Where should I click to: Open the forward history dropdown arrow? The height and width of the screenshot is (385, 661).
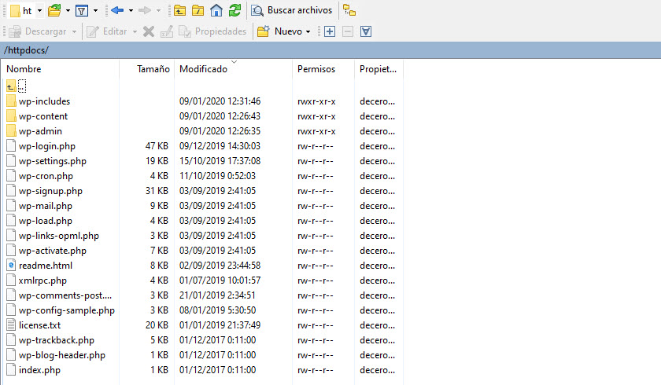(x=158, y=10)
